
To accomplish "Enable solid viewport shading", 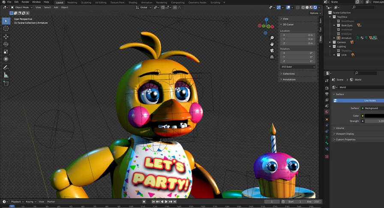I will pyautogui.click(x=307, y=7).
